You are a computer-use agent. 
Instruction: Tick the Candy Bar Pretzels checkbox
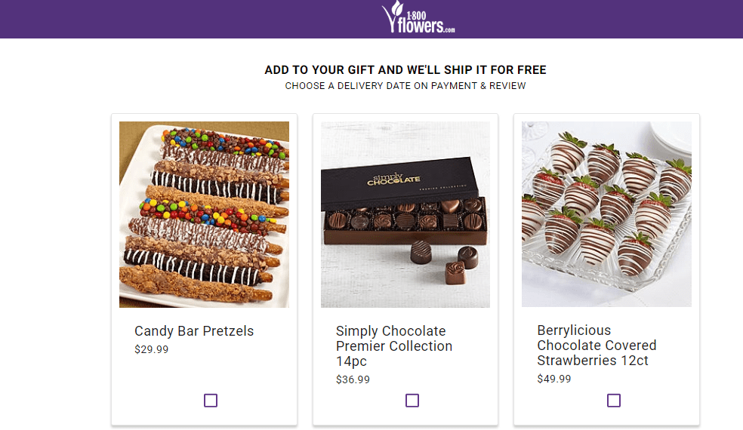coord(211,401)
